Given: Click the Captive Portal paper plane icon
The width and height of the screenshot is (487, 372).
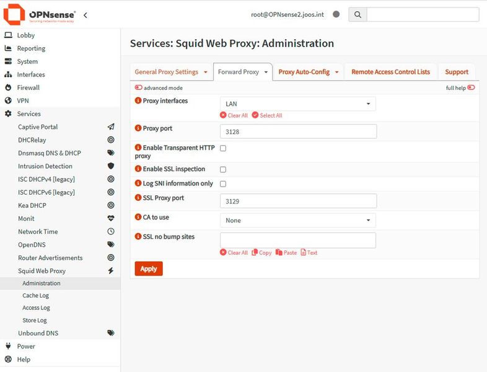Looking at the screenshot, I should pyautogui.click(x=111, y=126).
